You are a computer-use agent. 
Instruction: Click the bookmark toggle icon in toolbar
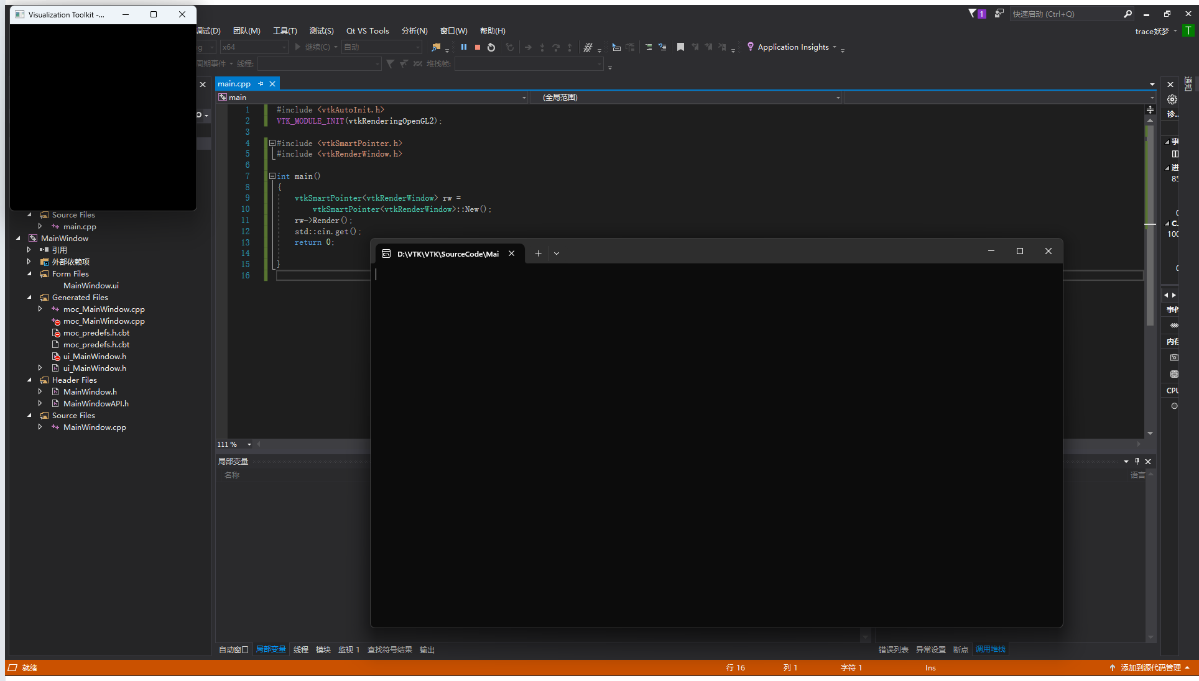point(680,47)
